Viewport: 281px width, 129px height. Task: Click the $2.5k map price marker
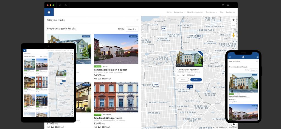click(199, 36)
